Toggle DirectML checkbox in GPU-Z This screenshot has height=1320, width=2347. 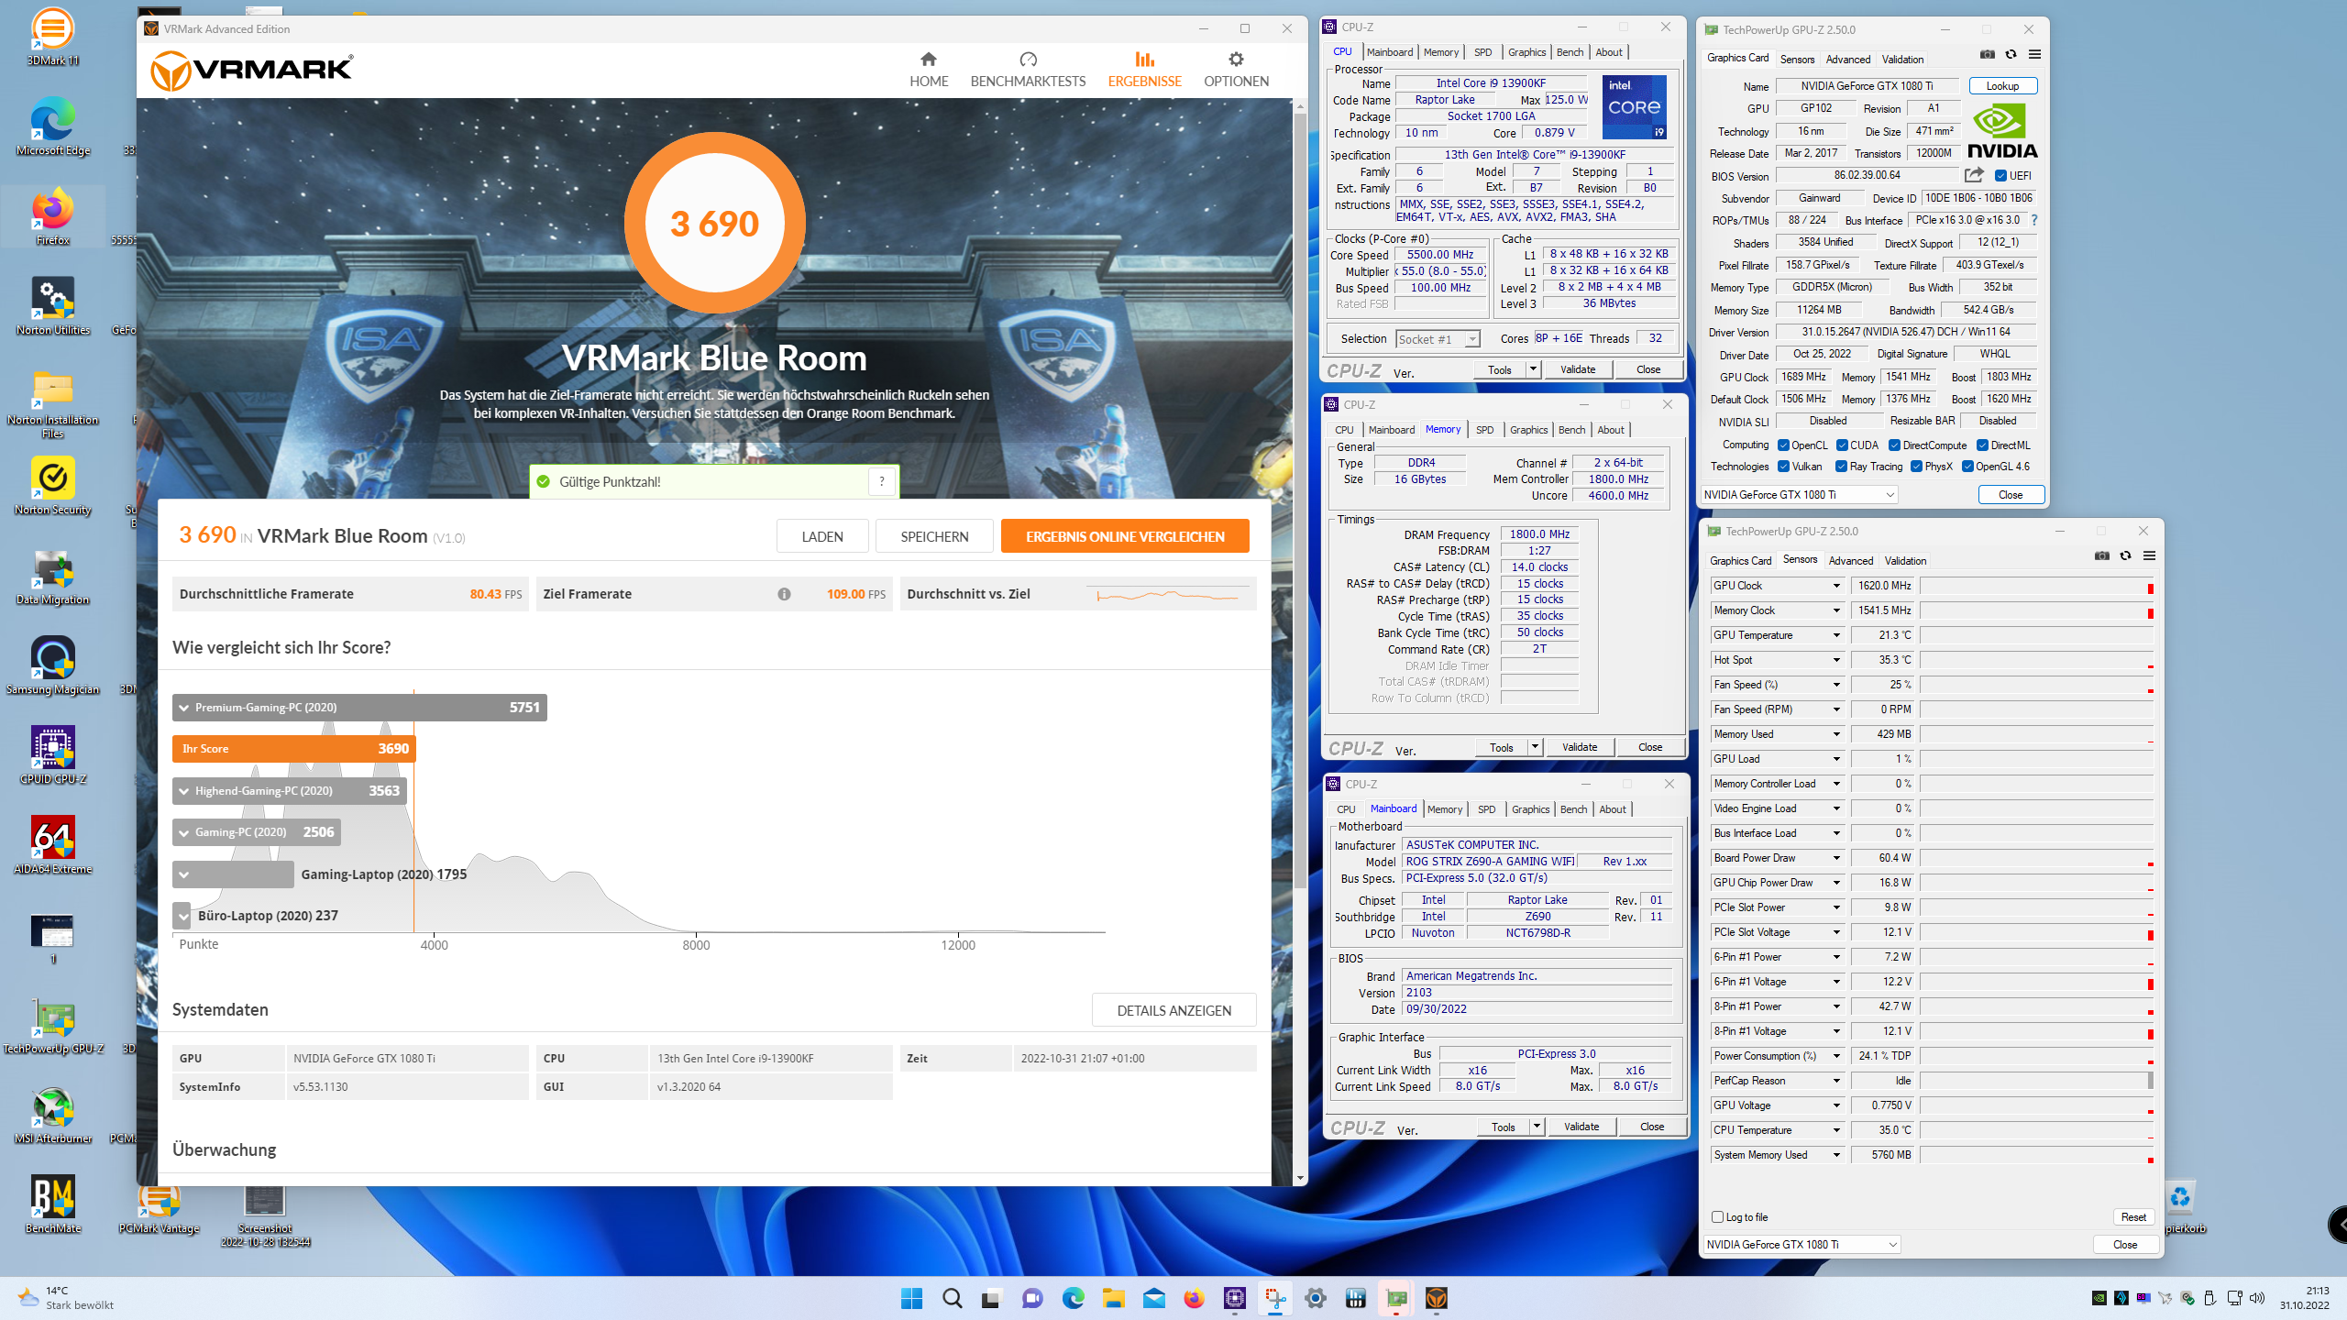(1982, 445)
